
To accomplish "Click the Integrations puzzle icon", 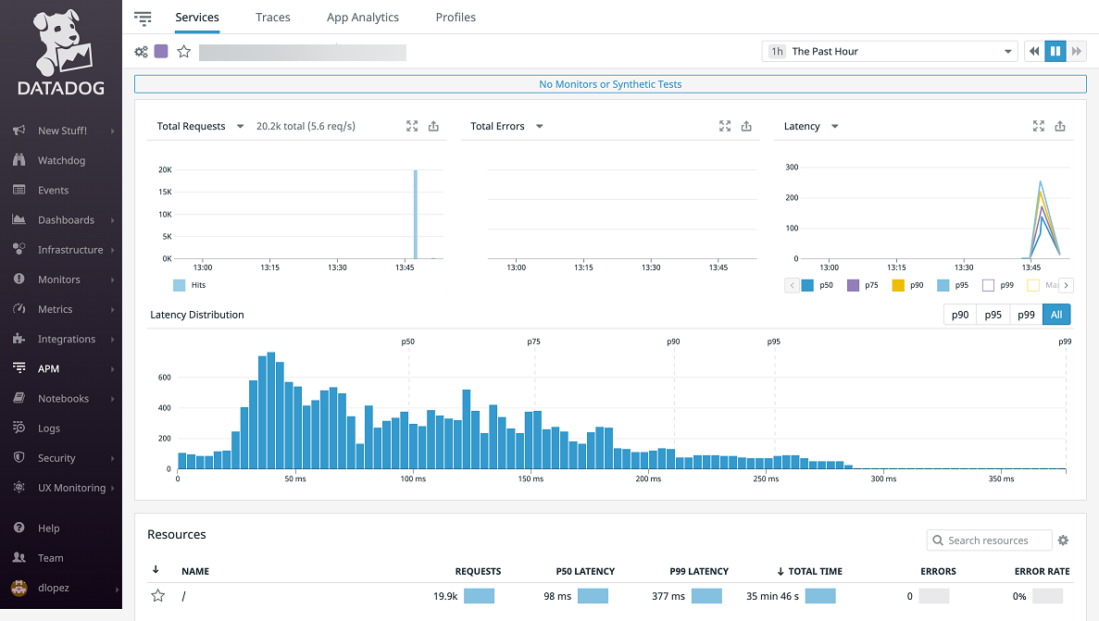I will point(19,339).
